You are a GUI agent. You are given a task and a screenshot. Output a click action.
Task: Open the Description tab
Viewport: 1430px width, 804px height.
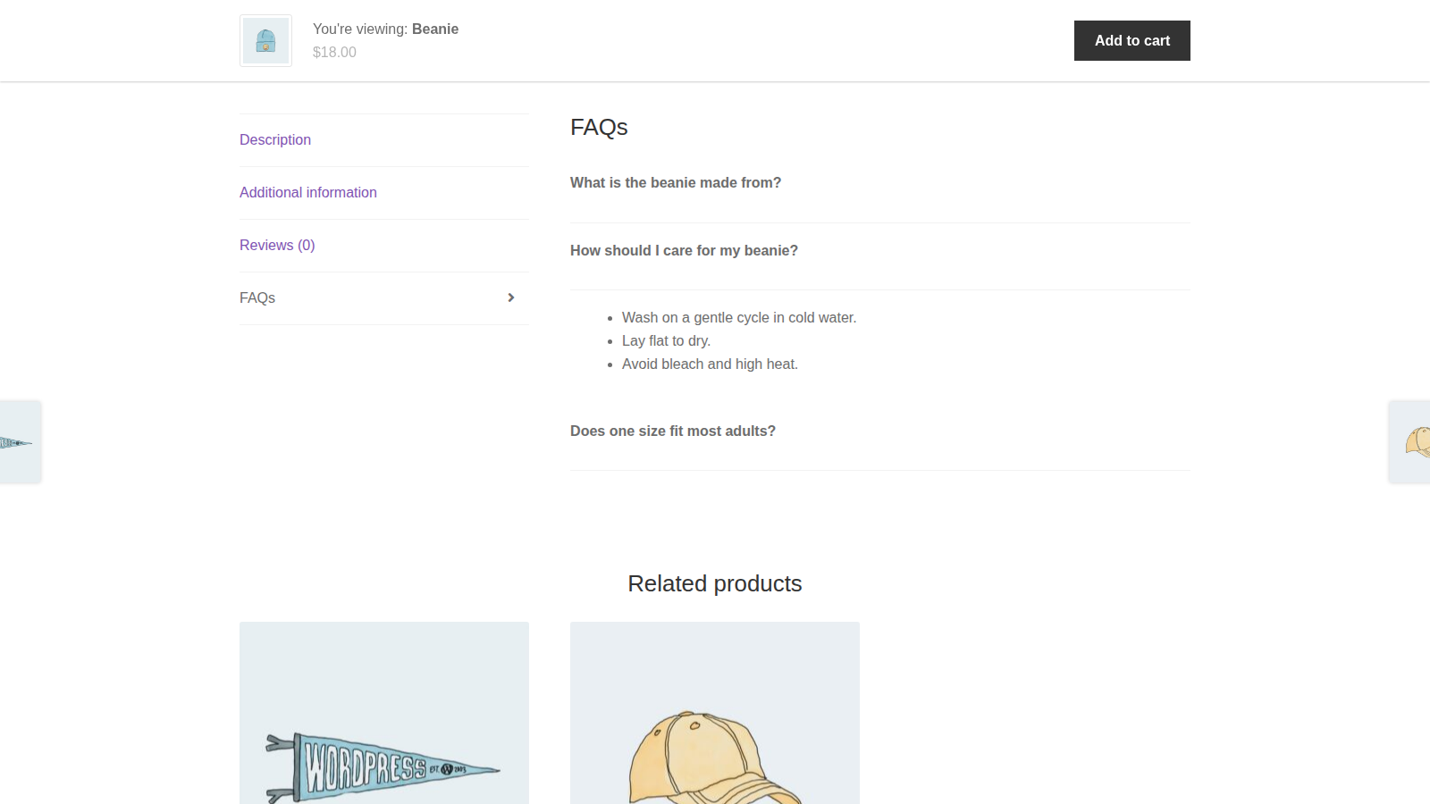[275, 139]
